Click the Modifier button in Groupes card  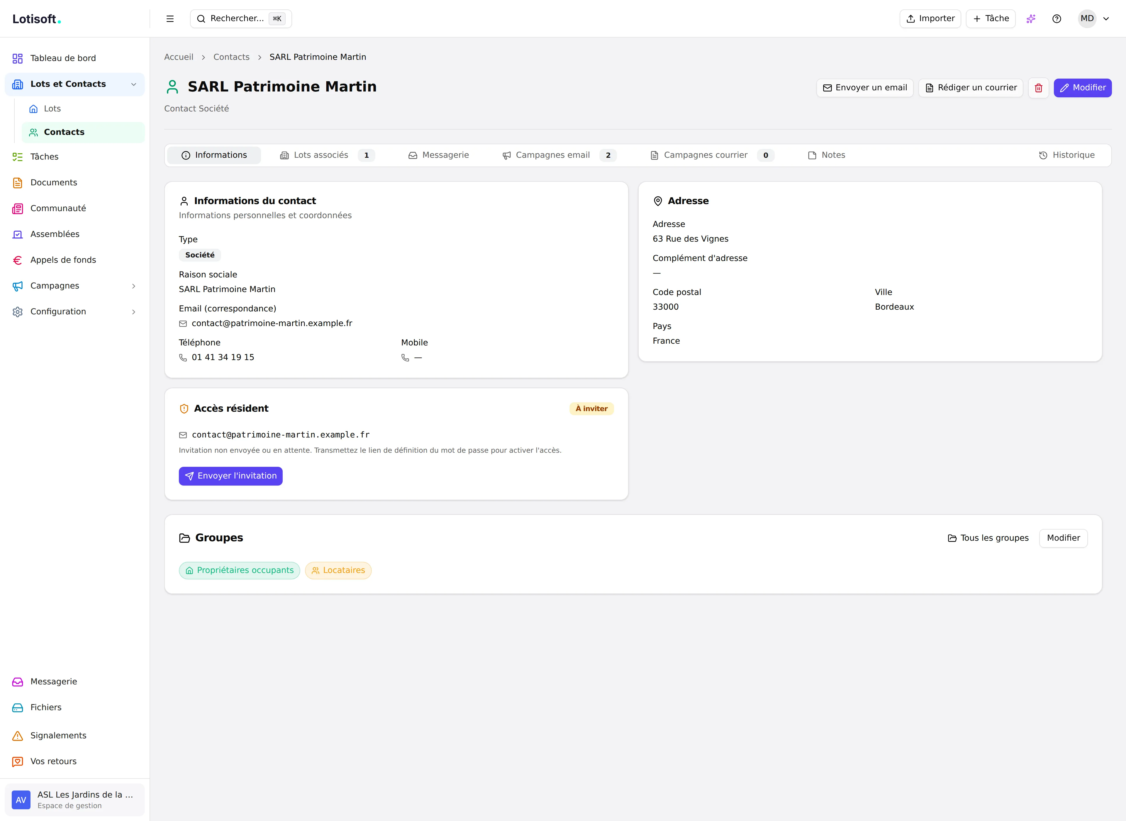[x=1063, y=538]
